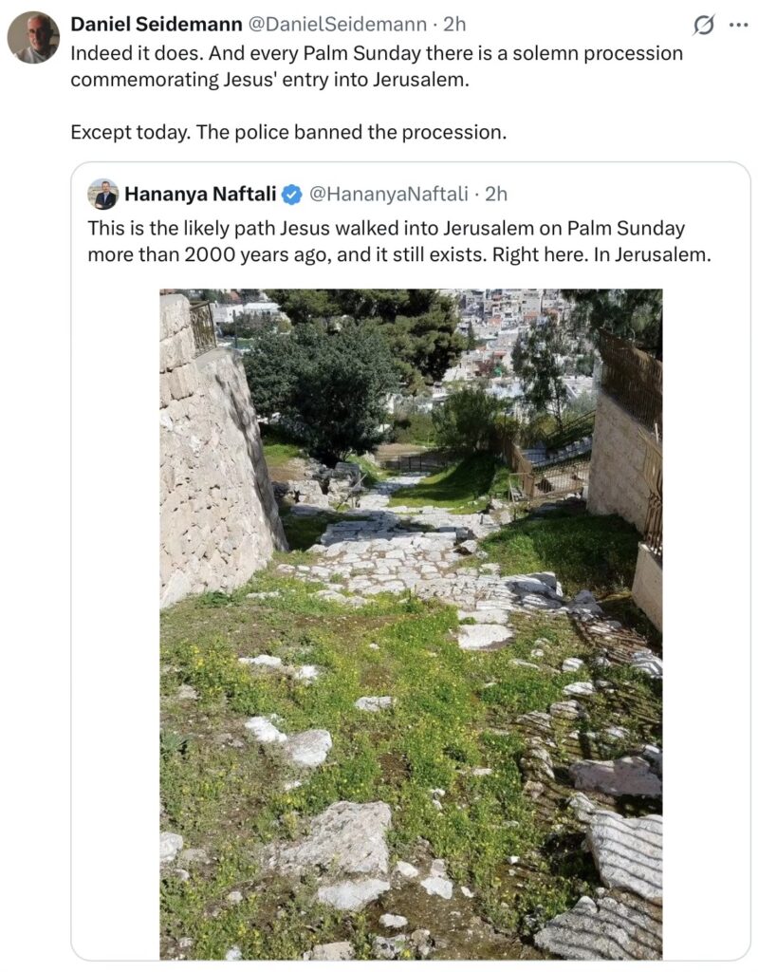Click the @HananyaNaftali handle
This screenshot has width=758, height=972.
pos(389,195)
